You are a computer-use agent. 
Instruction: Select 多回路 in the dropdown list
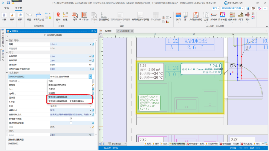52,93
